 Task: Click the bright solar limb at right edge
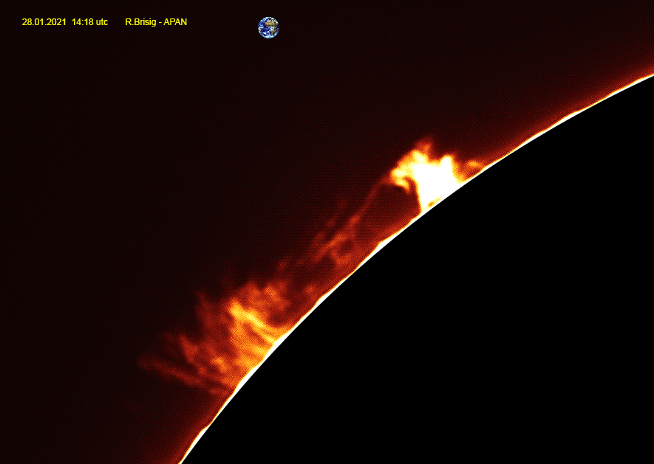point(644,79)
